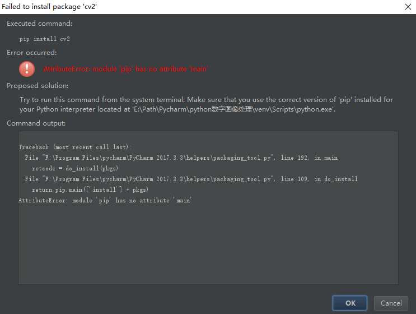Image resolution: width=416 pixels, height=314 pixels.
Task: Click the 'Command output:' label
Action: [x=36, y=123]
